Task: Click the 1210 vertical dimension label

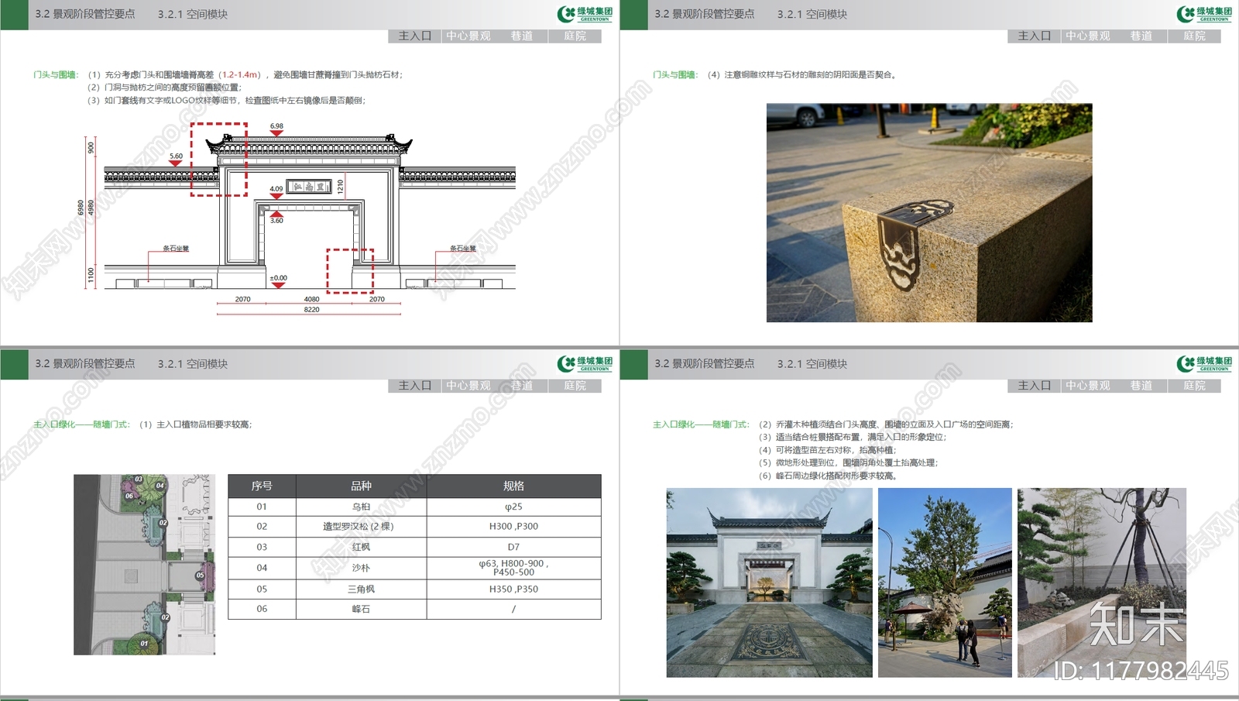Action: [340, 187]
